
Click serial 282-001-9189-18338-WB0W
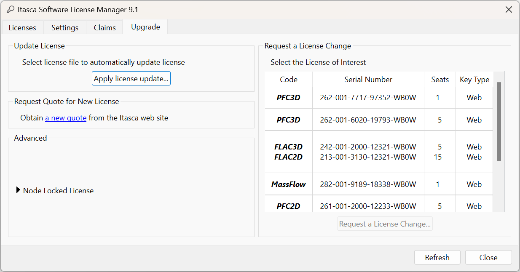pyautogui.click(x=368, y=184)
